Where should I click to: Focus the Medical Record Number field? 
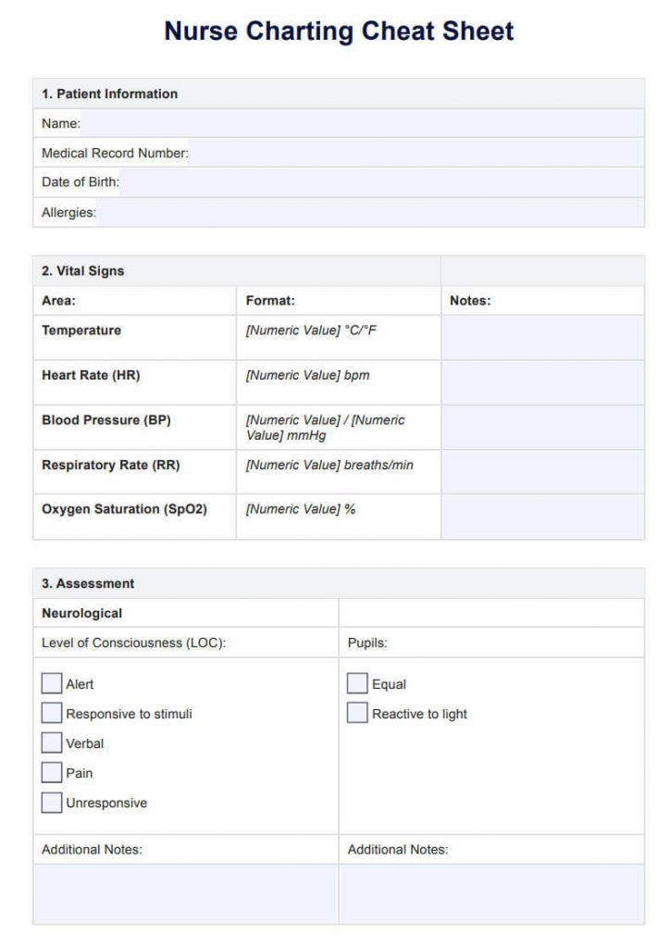[x=416, y=153]
